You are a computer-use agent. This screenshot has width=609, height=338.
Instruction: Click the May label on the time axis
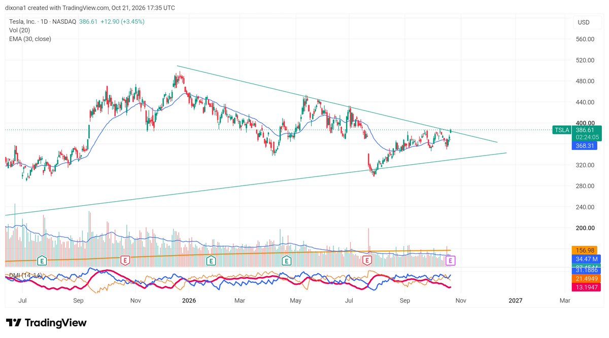click(x=296, y=301)
